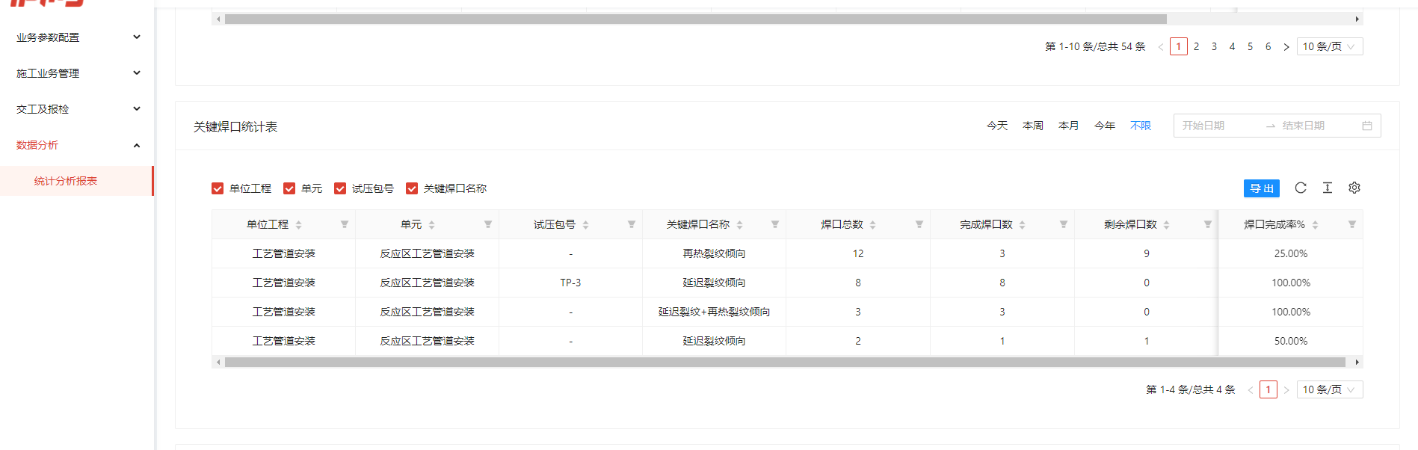Filter the 焊口总数 column
This screenshot has height=450, width=1418.
pos(919,224)
